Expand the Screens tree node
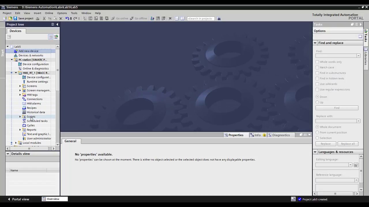 point(20,86)
